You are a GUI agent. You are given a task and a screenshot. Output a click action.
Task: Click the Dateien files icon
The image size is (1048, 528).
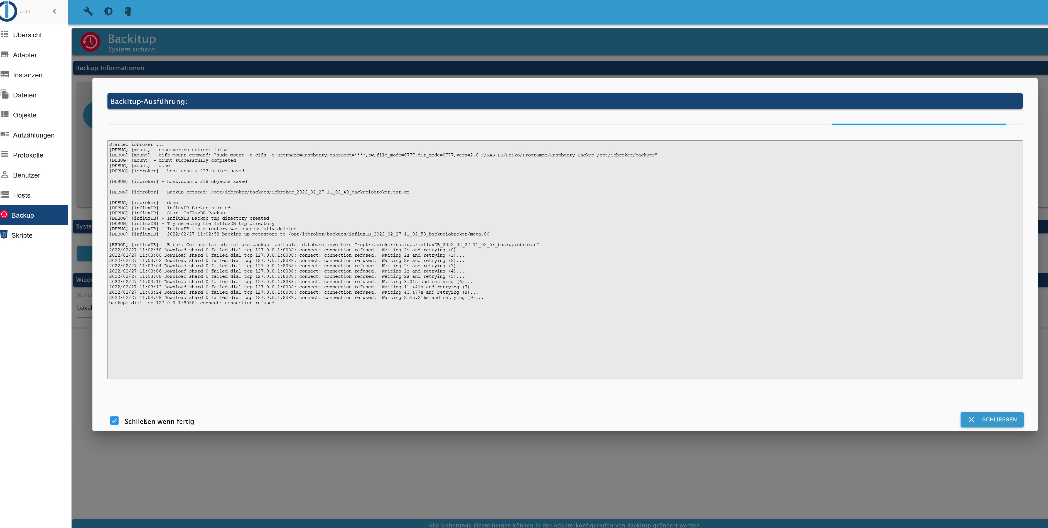click(x=4, y=95)
